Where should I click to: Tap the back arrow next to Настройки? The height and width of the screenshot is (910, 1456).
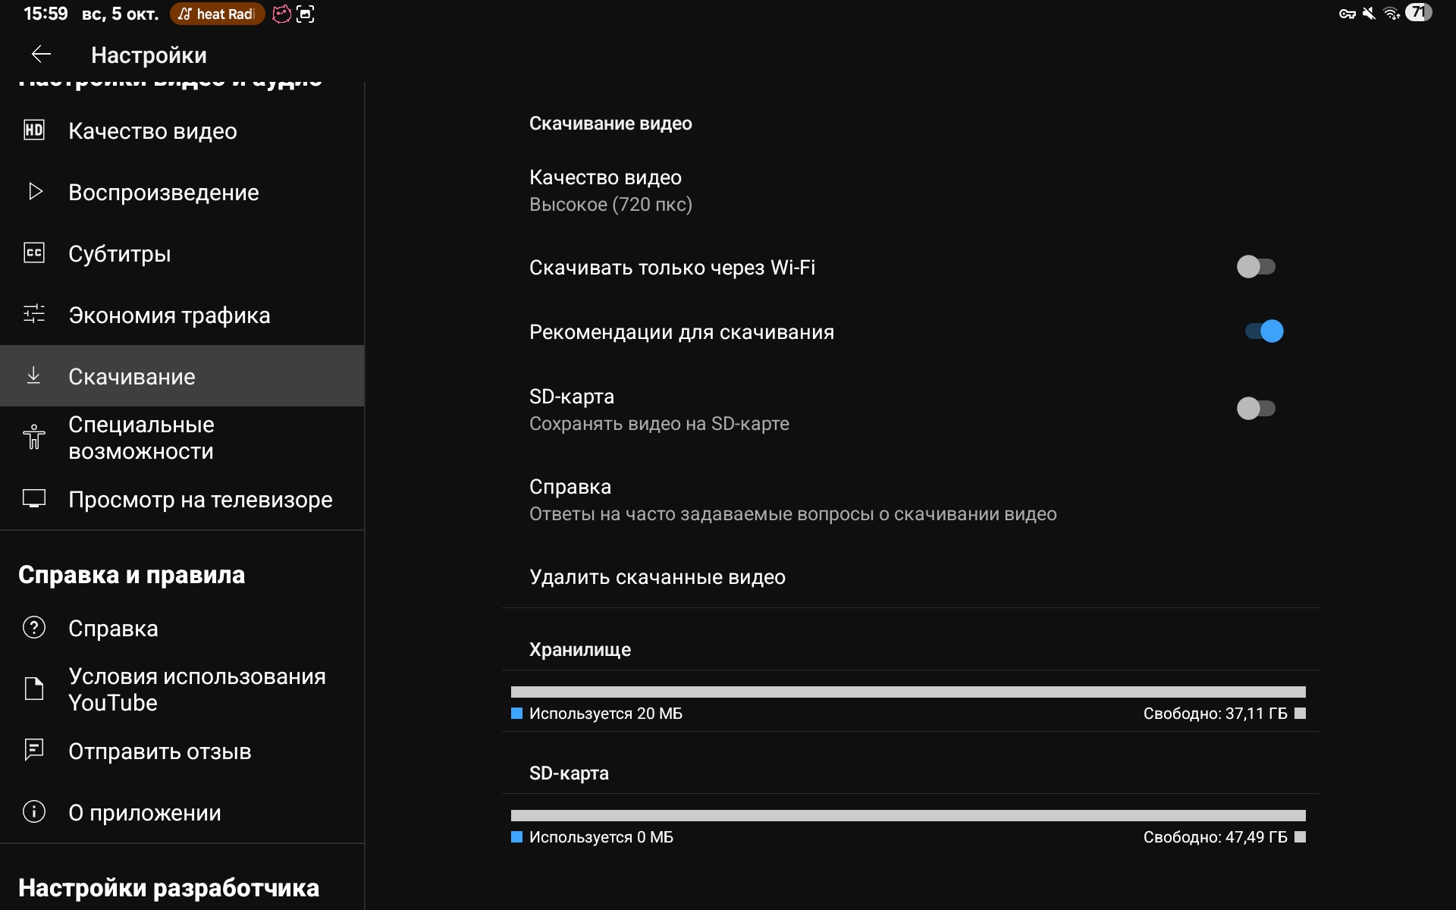click(41, 54)
